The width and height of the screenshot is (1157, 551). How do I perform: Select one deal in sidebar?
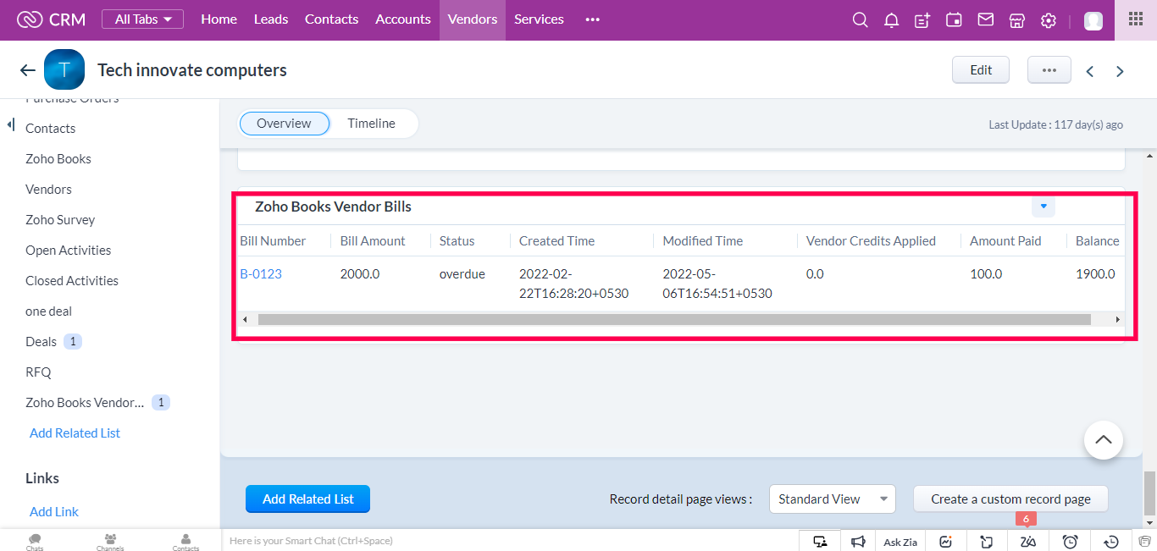click(x=48, y=311)
